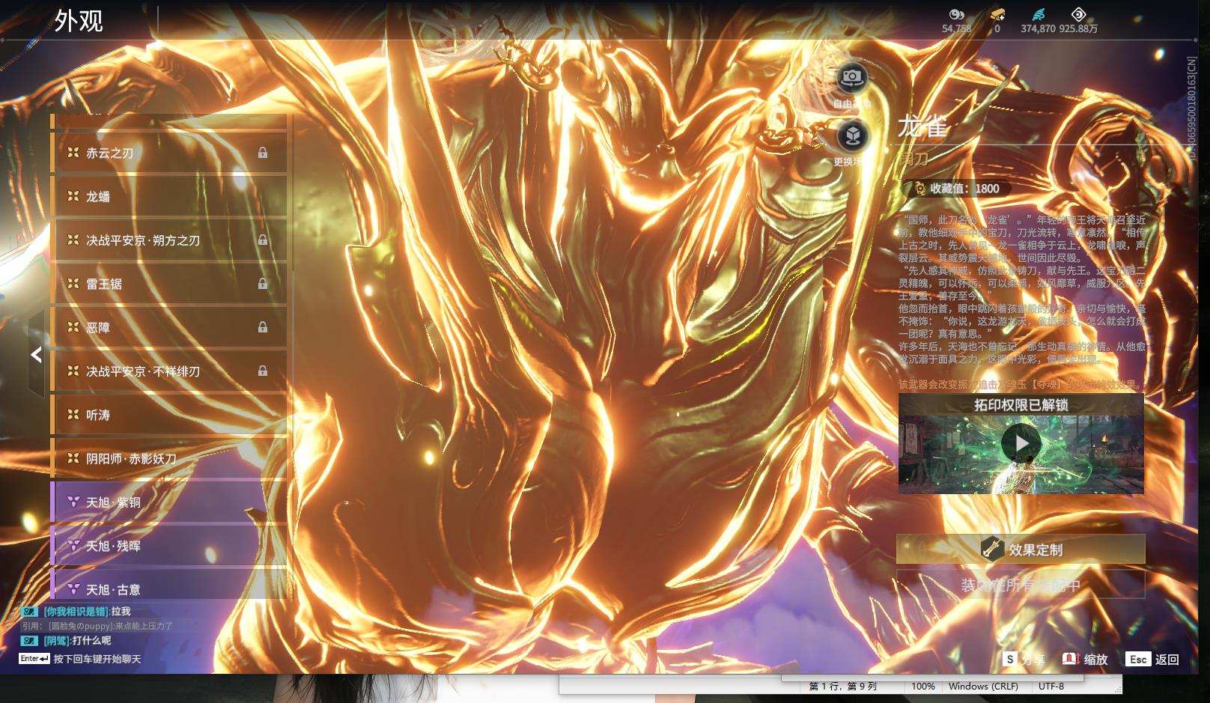Click the mouse icon next to 缩放
The height and width of the screenshot is (703, 1210).
click(1070, 659)
